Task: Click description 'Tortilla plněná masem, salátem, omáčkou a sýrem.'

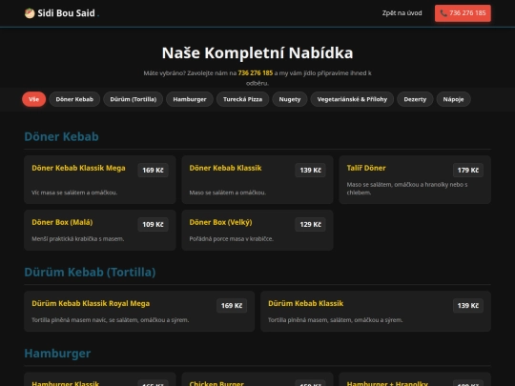Action: pyautogui.click(x=336, y=320)
